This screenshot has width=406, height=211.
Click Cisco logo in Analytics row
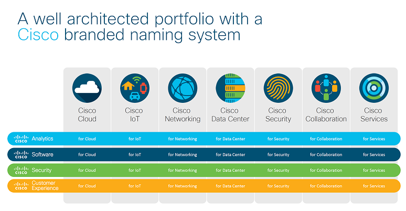tap(21, 139)
